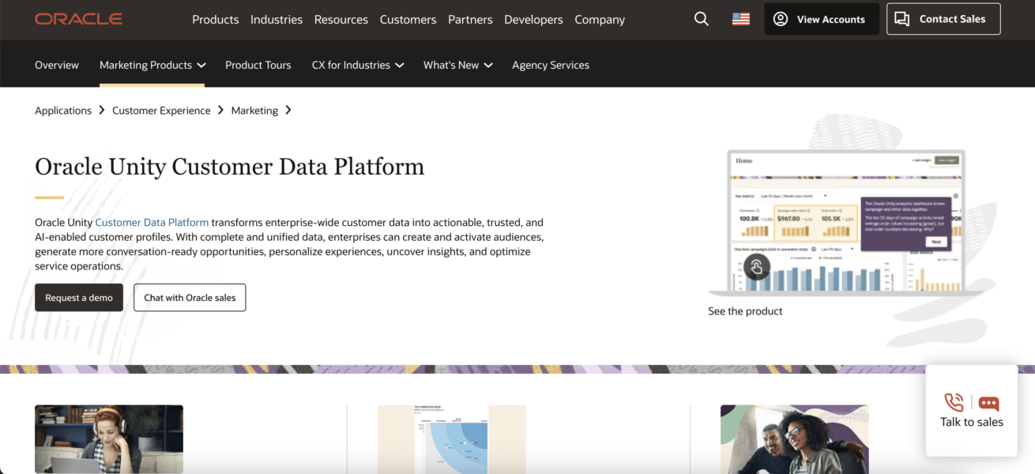Click the tap-to-explore icon on the product screenshot
This screenshot has width=1035, height=474.
[x=757, y=267]
